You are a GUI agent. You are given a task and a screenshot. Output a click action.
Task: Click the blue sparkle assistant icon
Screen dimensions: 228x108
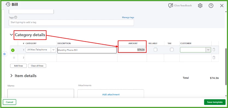click(x=4, y=54)
